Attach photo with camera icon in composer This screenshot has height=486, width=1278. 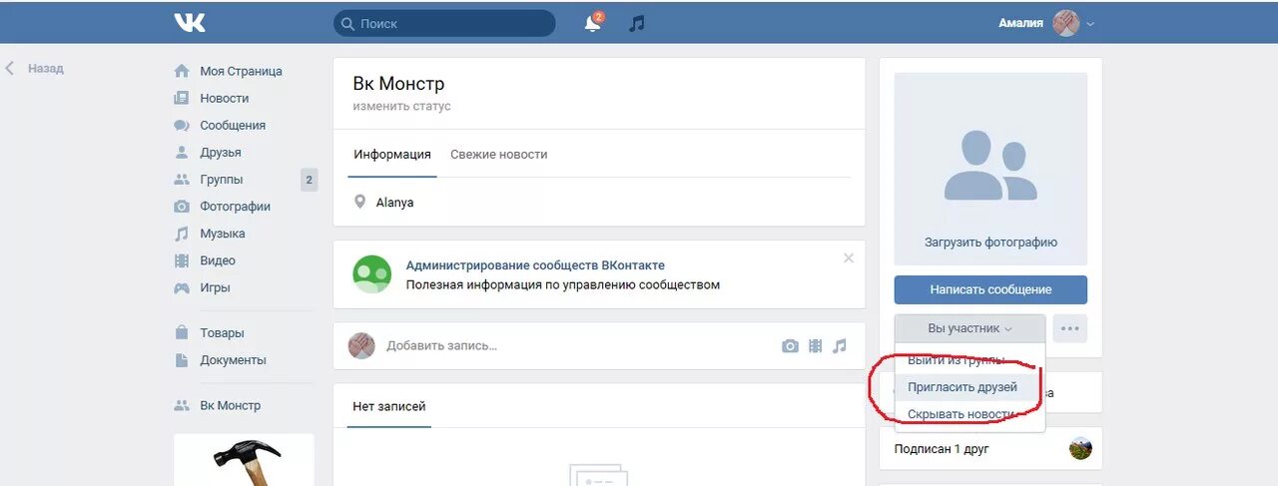[x=790, y=346]
